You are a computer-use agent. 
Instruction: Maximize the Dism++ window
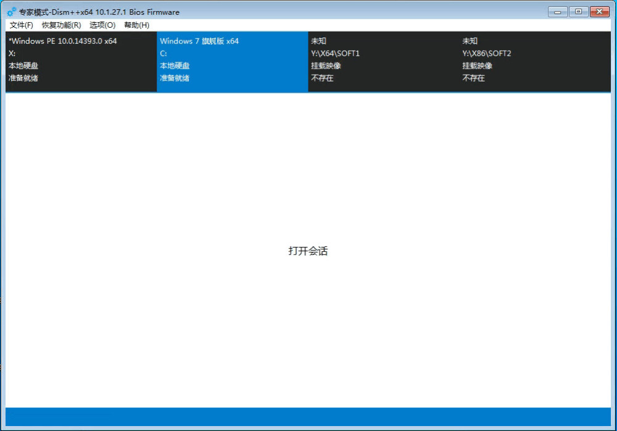(x=578, y=12)
